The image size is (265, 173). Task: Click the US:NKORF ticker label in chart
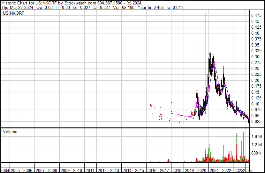tap(13, 13)
